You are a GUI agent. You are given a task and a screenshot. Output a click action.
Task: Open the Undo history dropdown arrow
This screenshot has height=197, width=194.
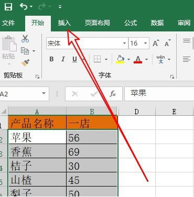pos(31,7)
